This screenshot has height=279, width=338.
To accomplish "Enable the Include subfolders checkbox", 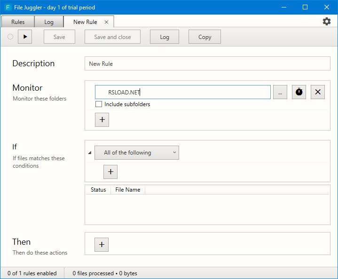I will coord(99,104).
